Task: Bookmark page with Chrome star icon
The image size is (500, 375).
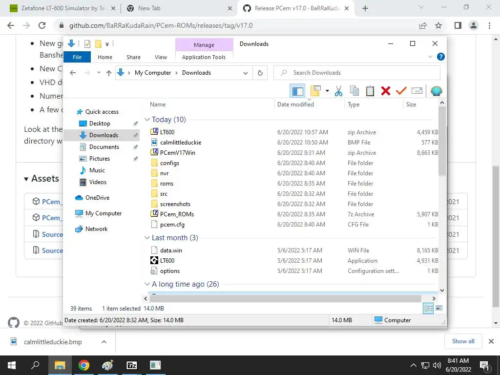Action: (x=438, y=25)
